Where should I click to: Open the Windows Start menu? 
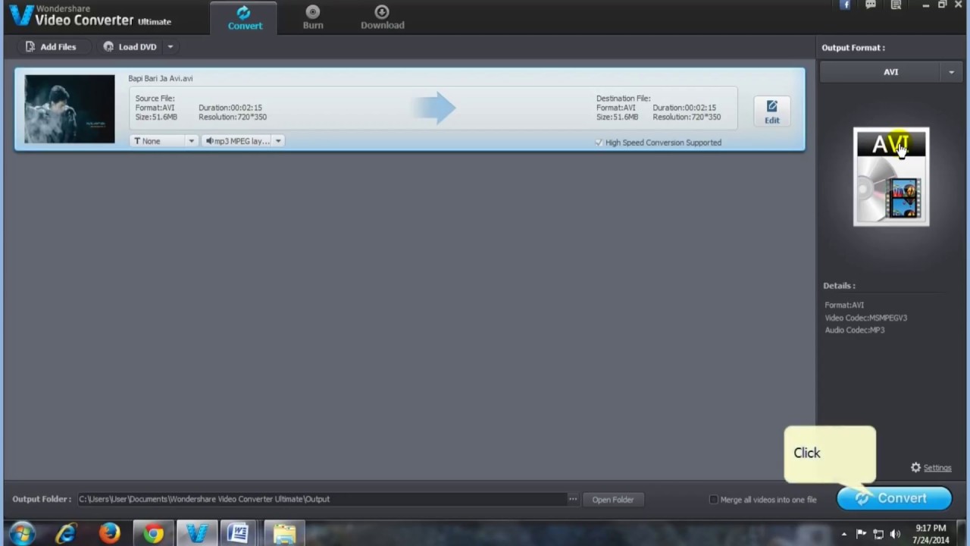point(22,534)
